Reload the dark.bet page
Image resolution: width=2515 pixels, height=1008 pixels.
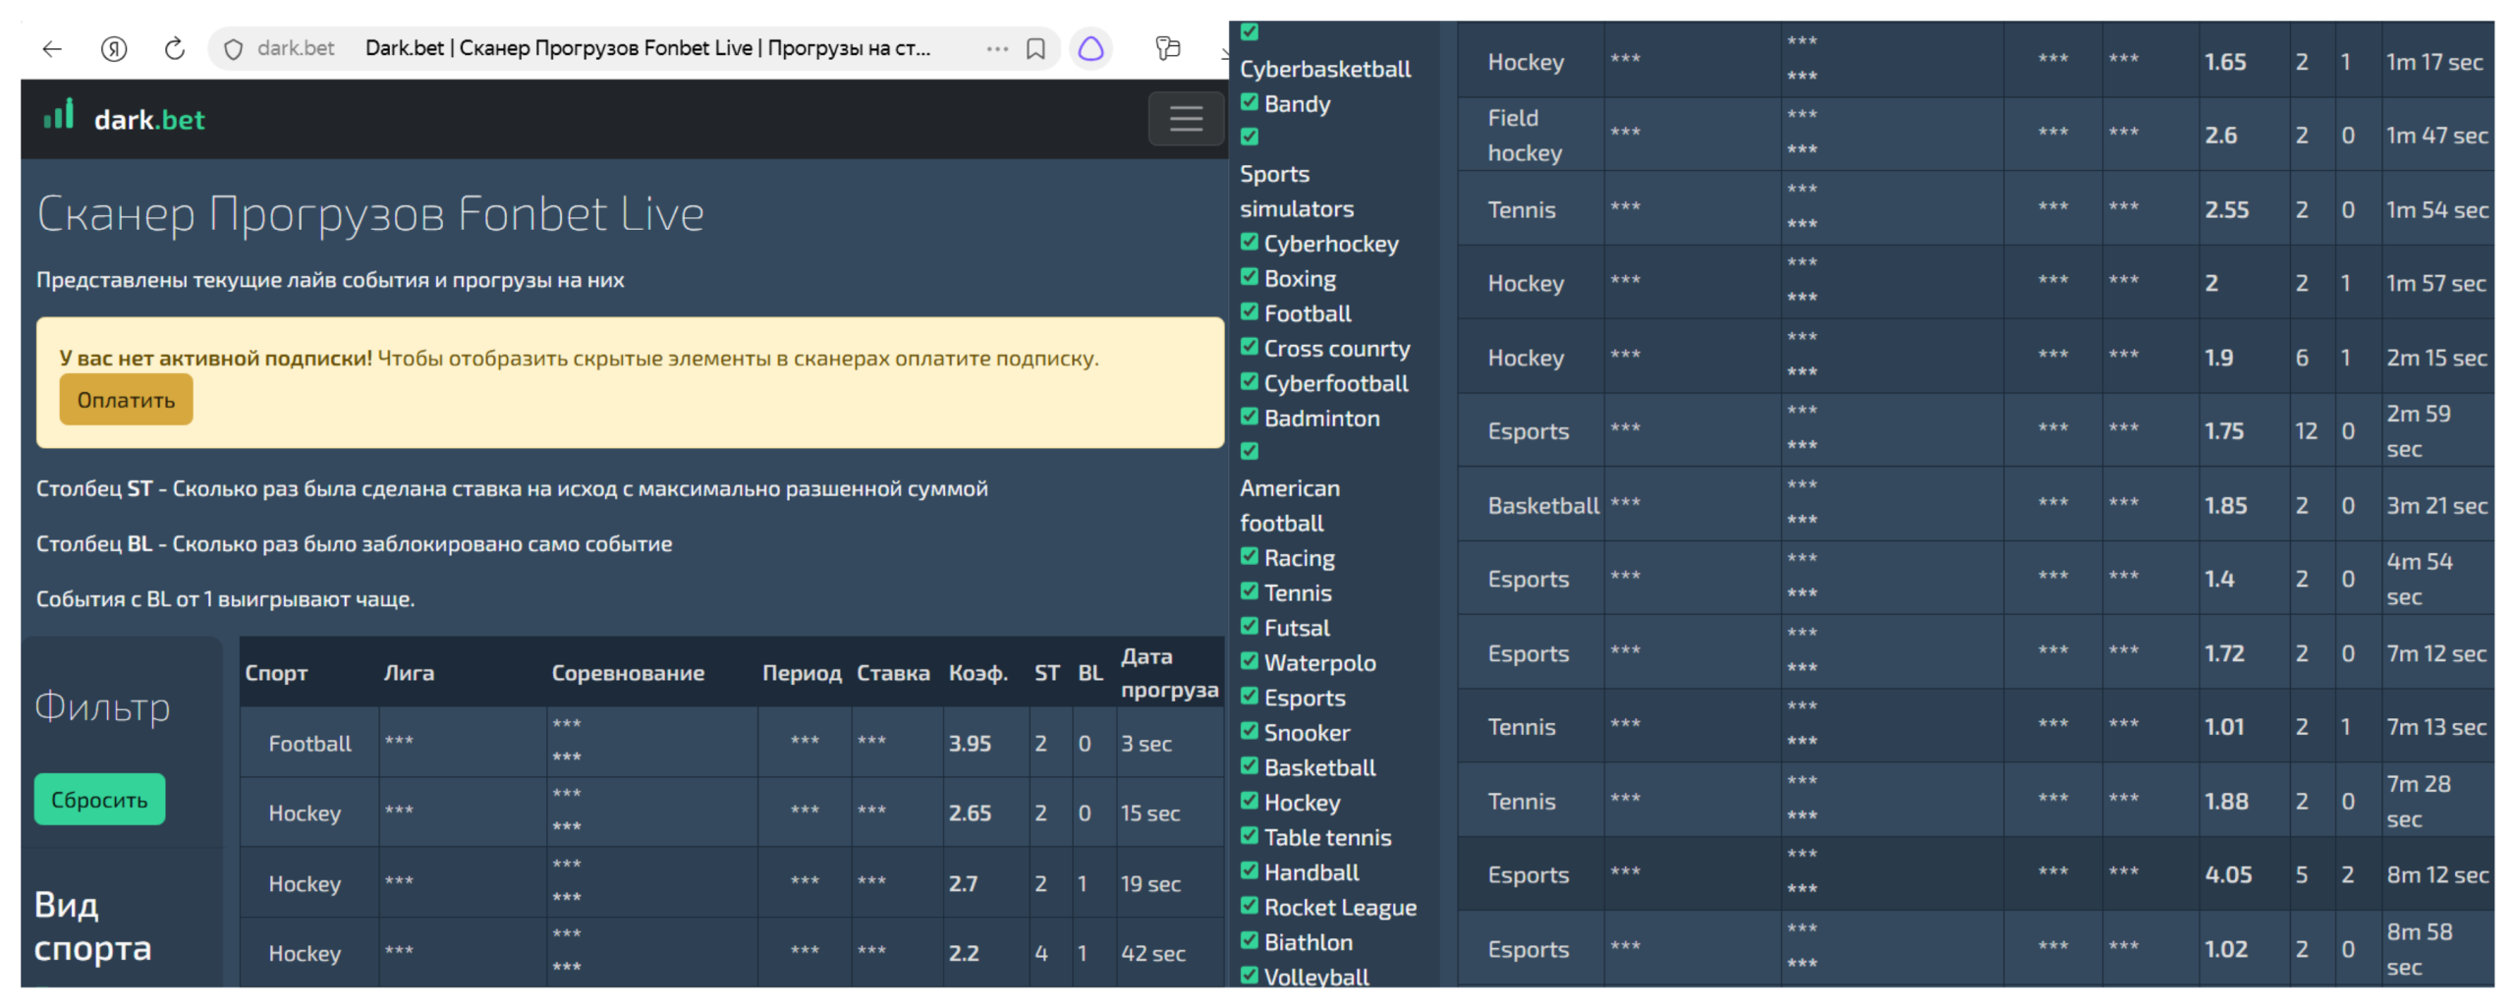pos(175,48)
